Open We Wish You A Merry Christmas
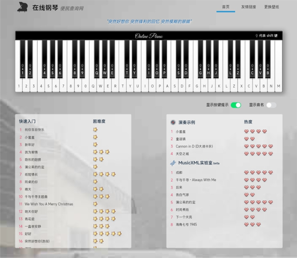 [x=49, y=204]
